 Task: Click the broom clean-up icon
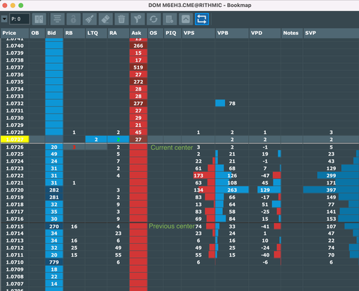point(90,19)
